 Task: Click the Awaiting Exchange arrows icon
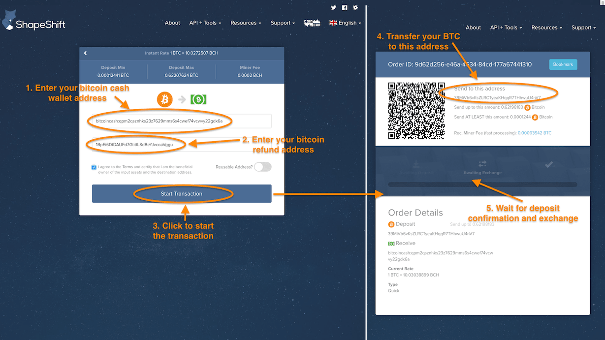click(x=482, y=164)
